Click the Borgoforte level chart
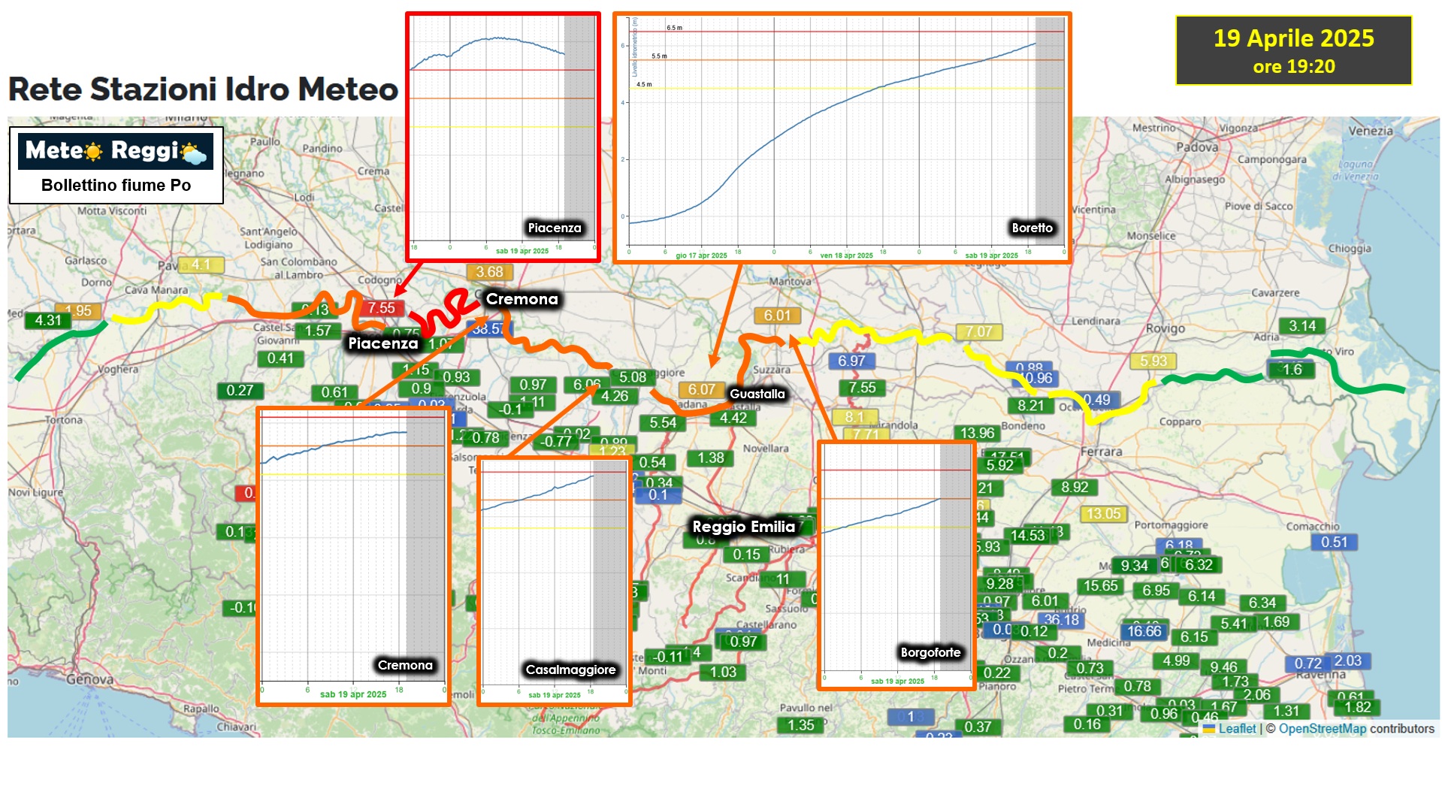 [x=896, y=565]
